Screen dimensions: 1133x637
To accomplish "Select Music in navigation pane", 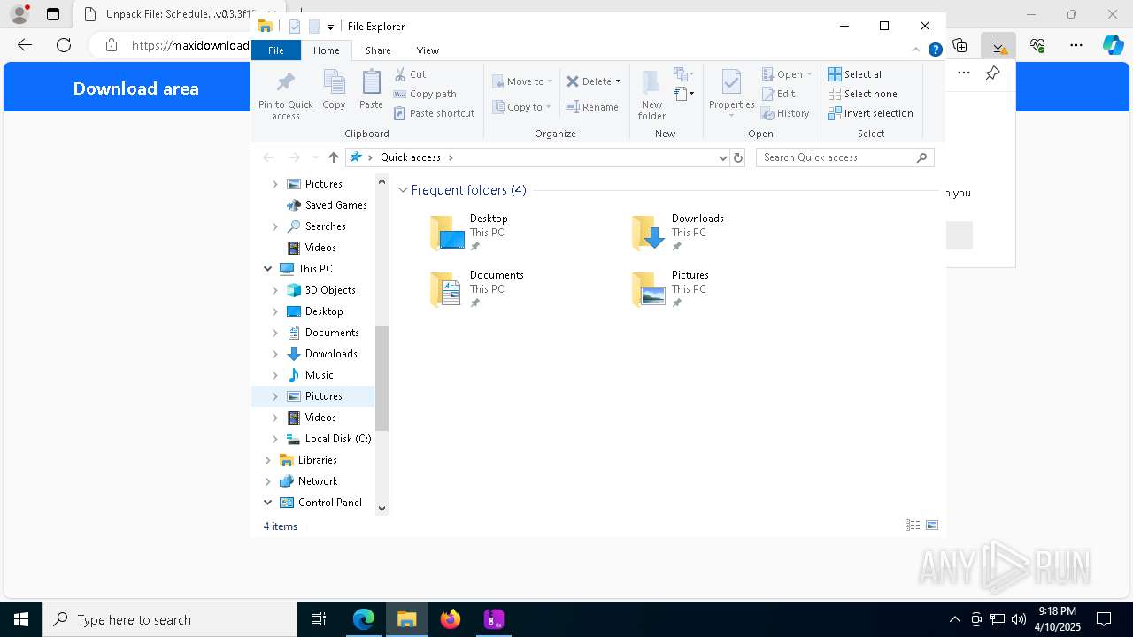I will pos(319,375).
